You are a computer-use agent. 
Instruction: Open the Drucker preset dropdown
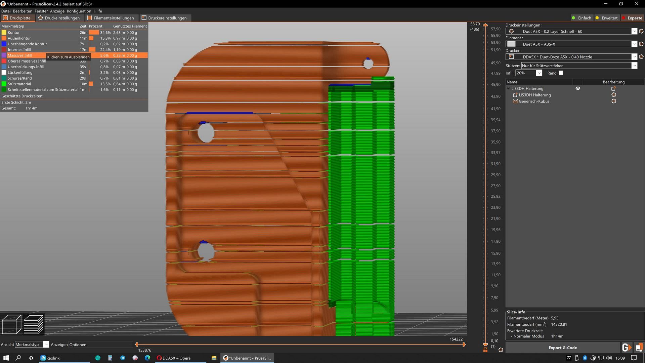coord(634,57)
